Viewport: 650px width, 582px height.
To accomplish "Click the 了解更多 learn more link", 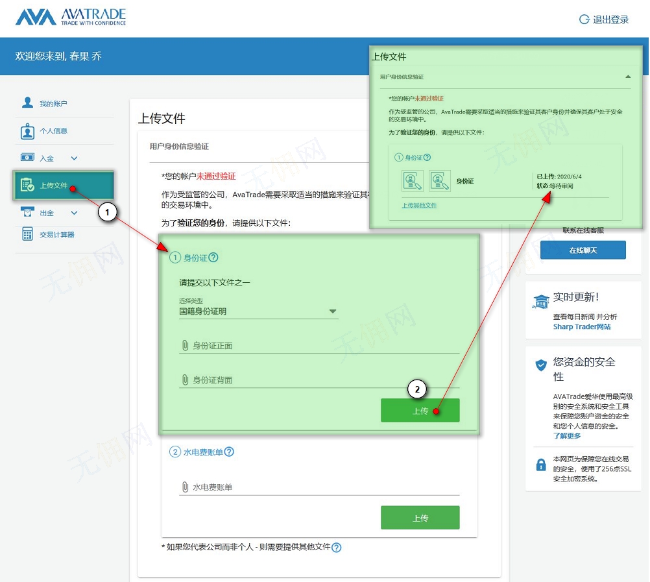I will (567, 436).
